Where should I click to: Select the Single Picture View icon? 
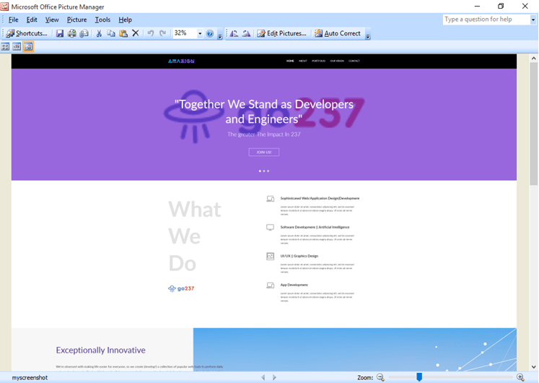(28, 47)
